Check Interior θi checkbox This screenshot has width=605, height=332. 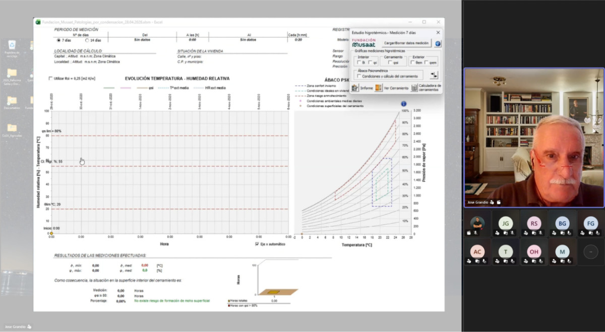[359, 62]
